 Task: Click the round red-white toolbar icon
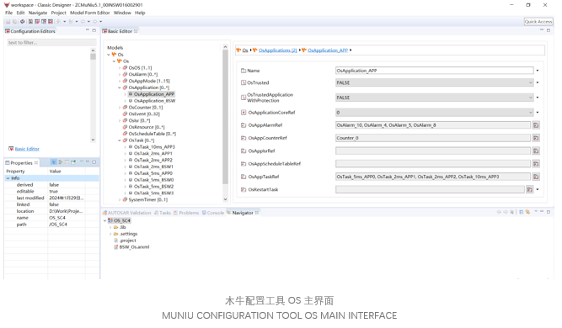(22, 22)
